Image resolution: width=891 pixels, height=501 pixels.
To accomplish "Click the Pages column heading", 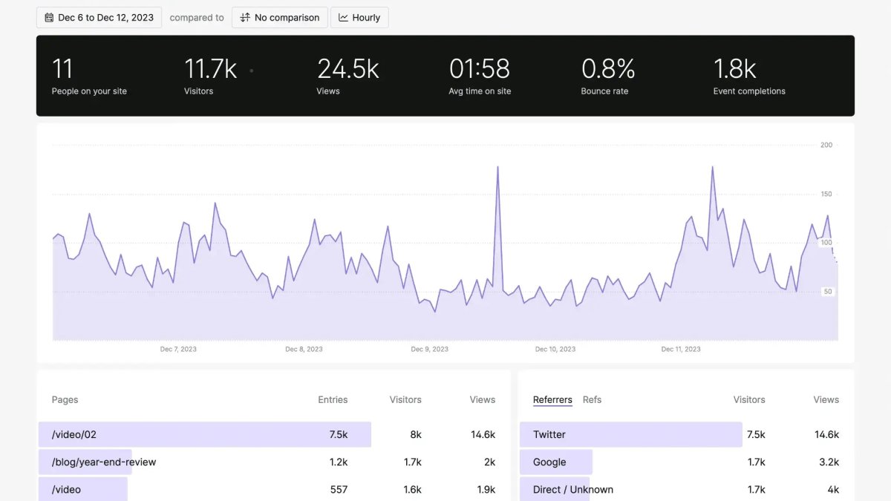I will click(65, 399).
